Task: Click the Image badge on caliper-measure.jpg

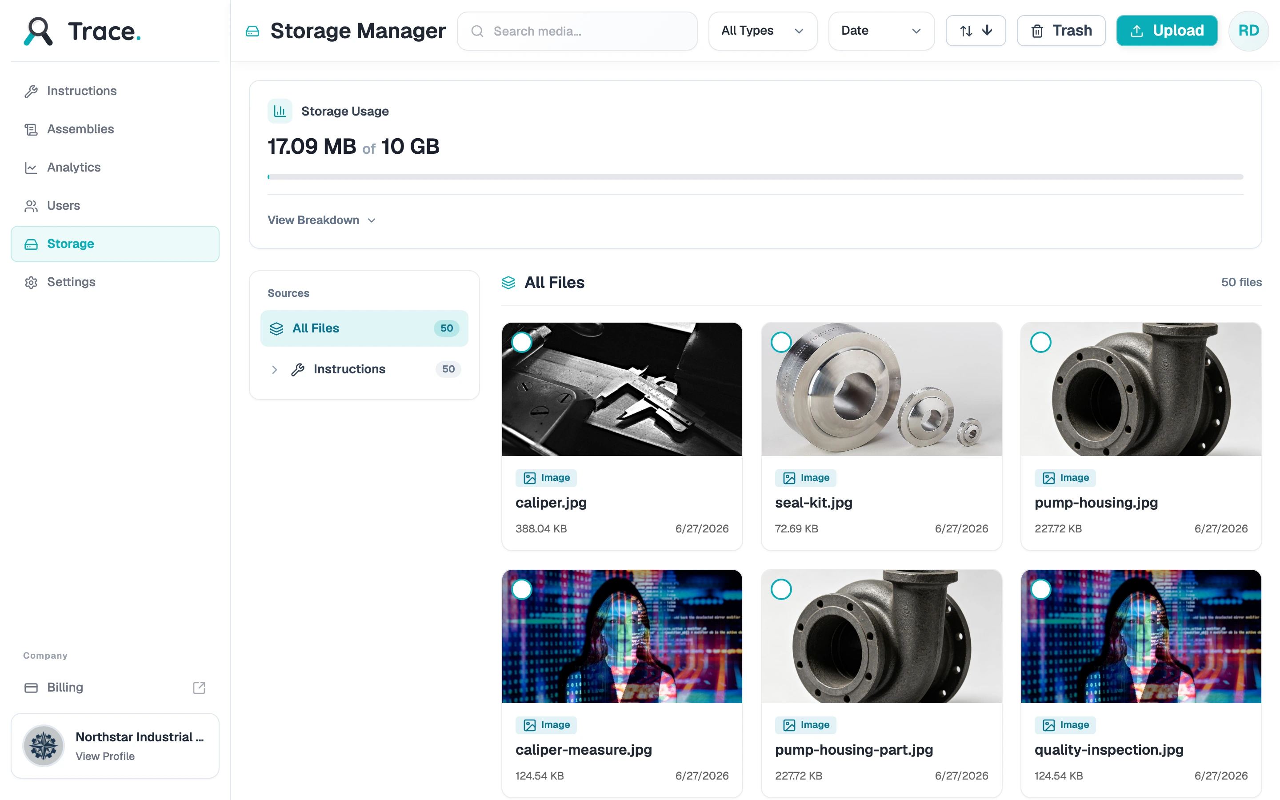Action: click(546, 725)
